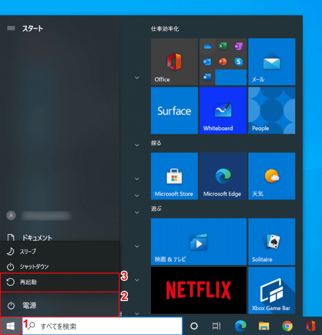Viewport: 322px width, 335px height.
Task: Expand the chevron beside Microsoft Store tile
Action: click(x=137, y=179)
